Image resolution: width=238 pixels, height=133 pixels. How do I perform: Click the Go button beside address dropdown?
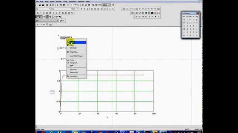pos(62,21)
